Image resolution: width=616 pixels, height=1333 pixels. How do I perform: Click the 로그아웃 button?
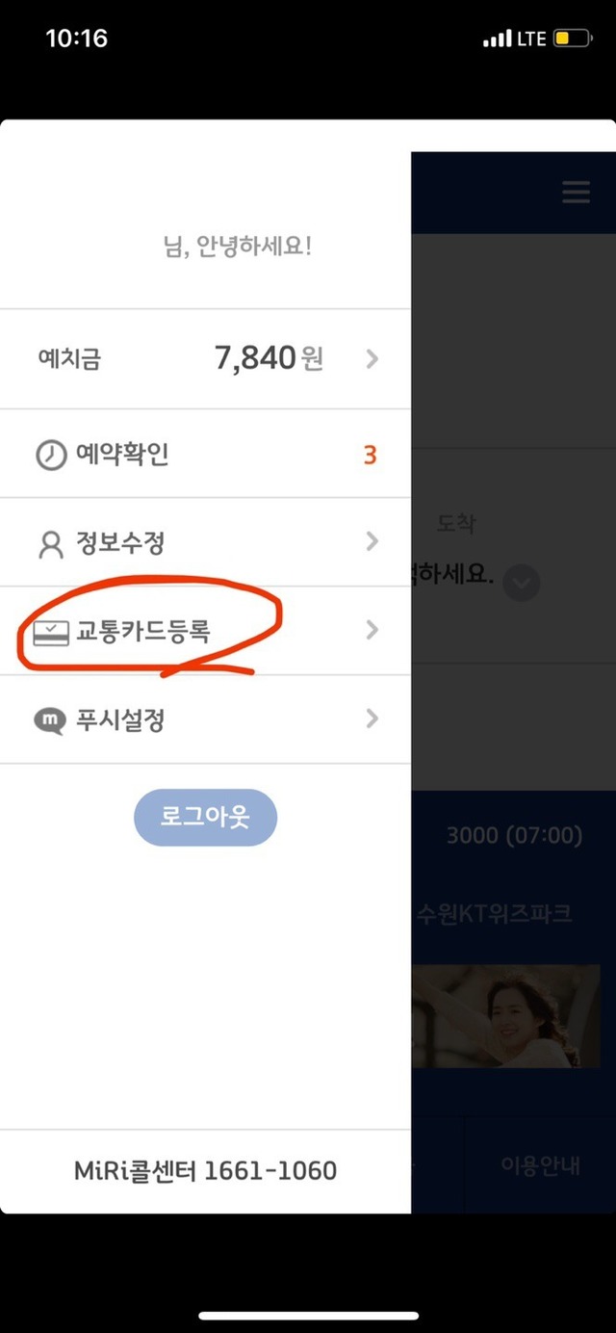205,818
